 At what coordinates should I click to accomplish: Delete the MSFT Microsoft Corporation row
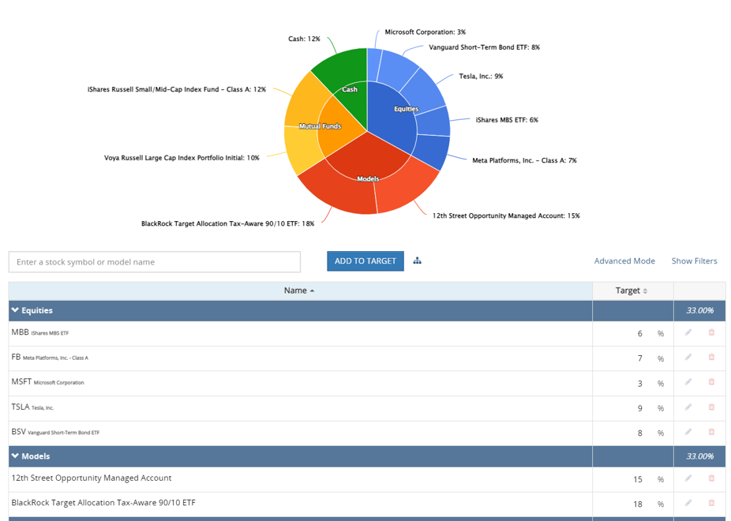click(x=711, y=381)
